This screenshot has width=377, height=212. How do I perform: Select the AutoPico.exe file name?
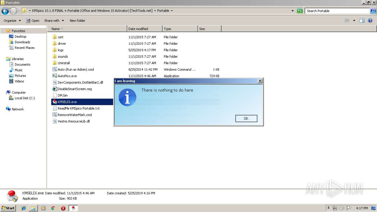pyautogui.click(x=67, y=76)
